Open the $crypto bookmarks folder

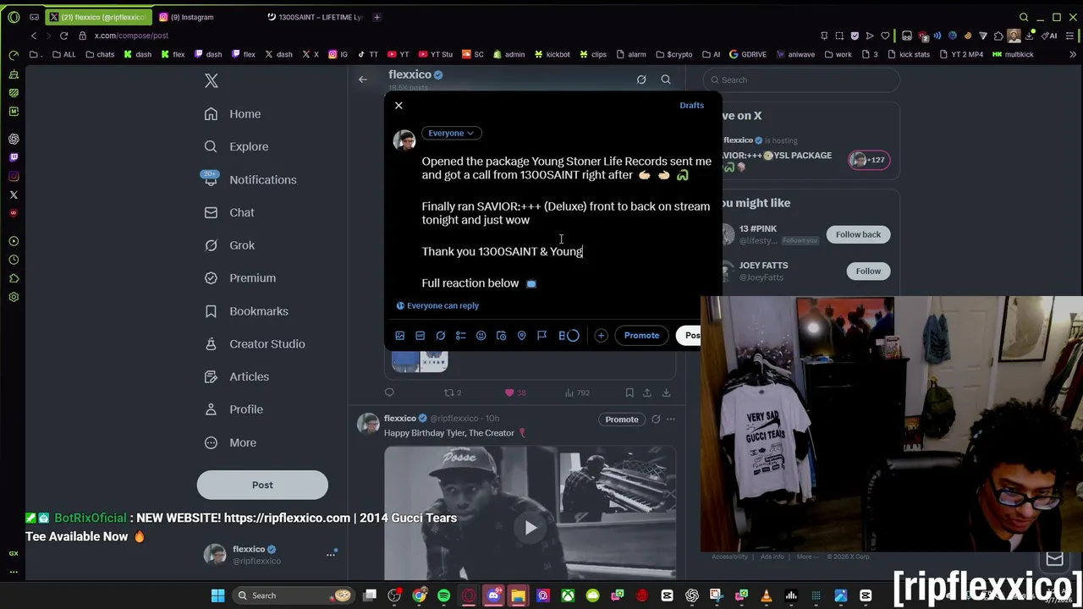(x=673, y=54)
